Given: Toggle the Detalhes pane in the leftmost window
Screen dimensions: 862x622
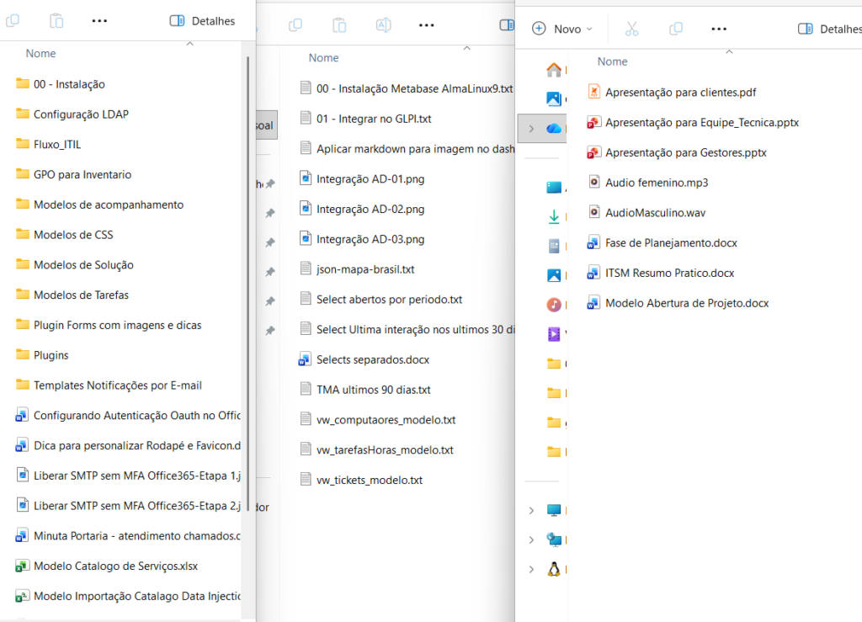Looking at the screenshot, I should [203, 20].
